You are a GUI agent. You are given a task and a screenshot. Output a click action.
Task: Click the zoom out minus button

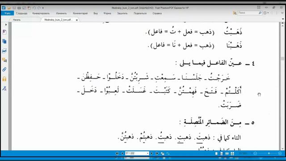(255, 153)
